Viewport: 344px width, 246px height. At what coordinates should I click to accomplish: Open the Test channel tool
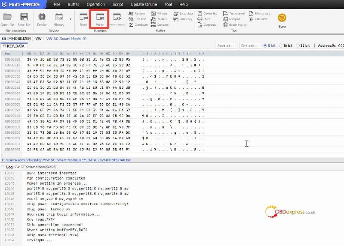tap(234, 14)
